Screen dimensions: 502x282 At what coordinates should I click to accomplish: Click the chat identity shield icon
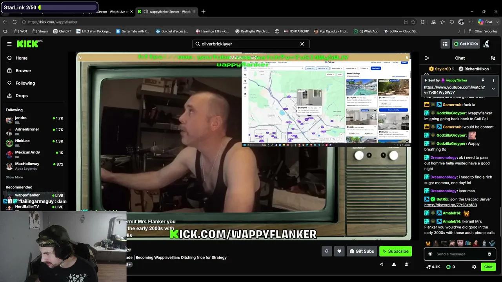point(430,254)
